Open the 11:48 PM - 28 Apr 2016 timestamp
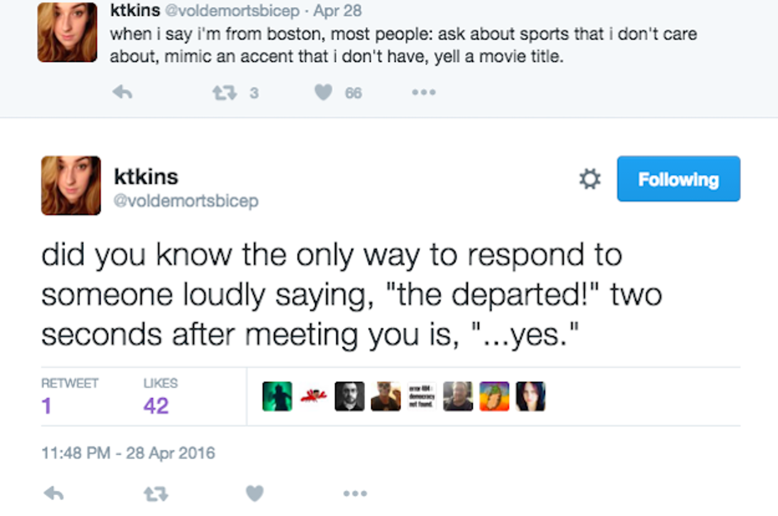 [x=128, y=453]
